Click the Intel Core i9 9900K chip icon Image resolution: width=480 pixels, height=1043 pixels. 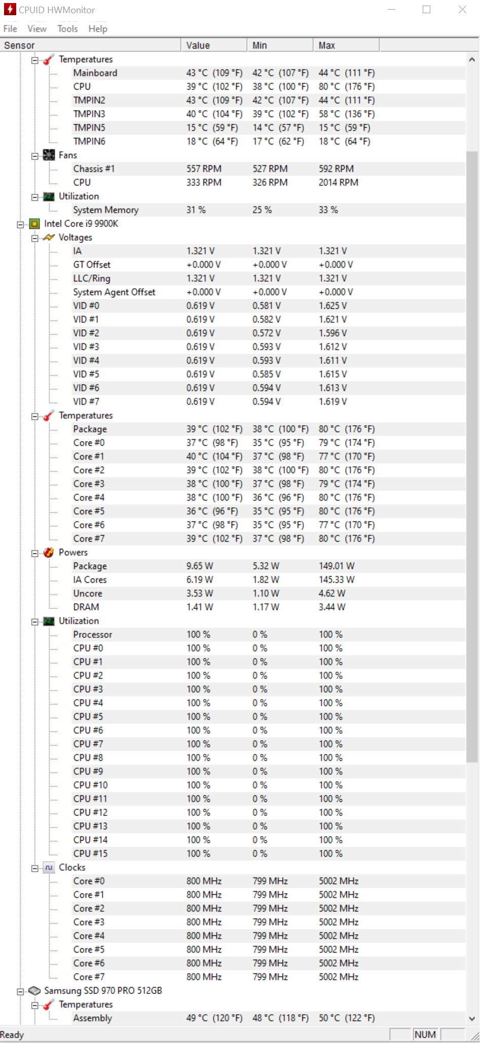[x=34, y=224]
